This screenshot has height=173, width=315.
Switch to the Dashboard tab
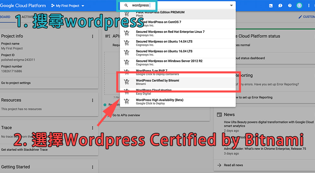click(5, 17)
